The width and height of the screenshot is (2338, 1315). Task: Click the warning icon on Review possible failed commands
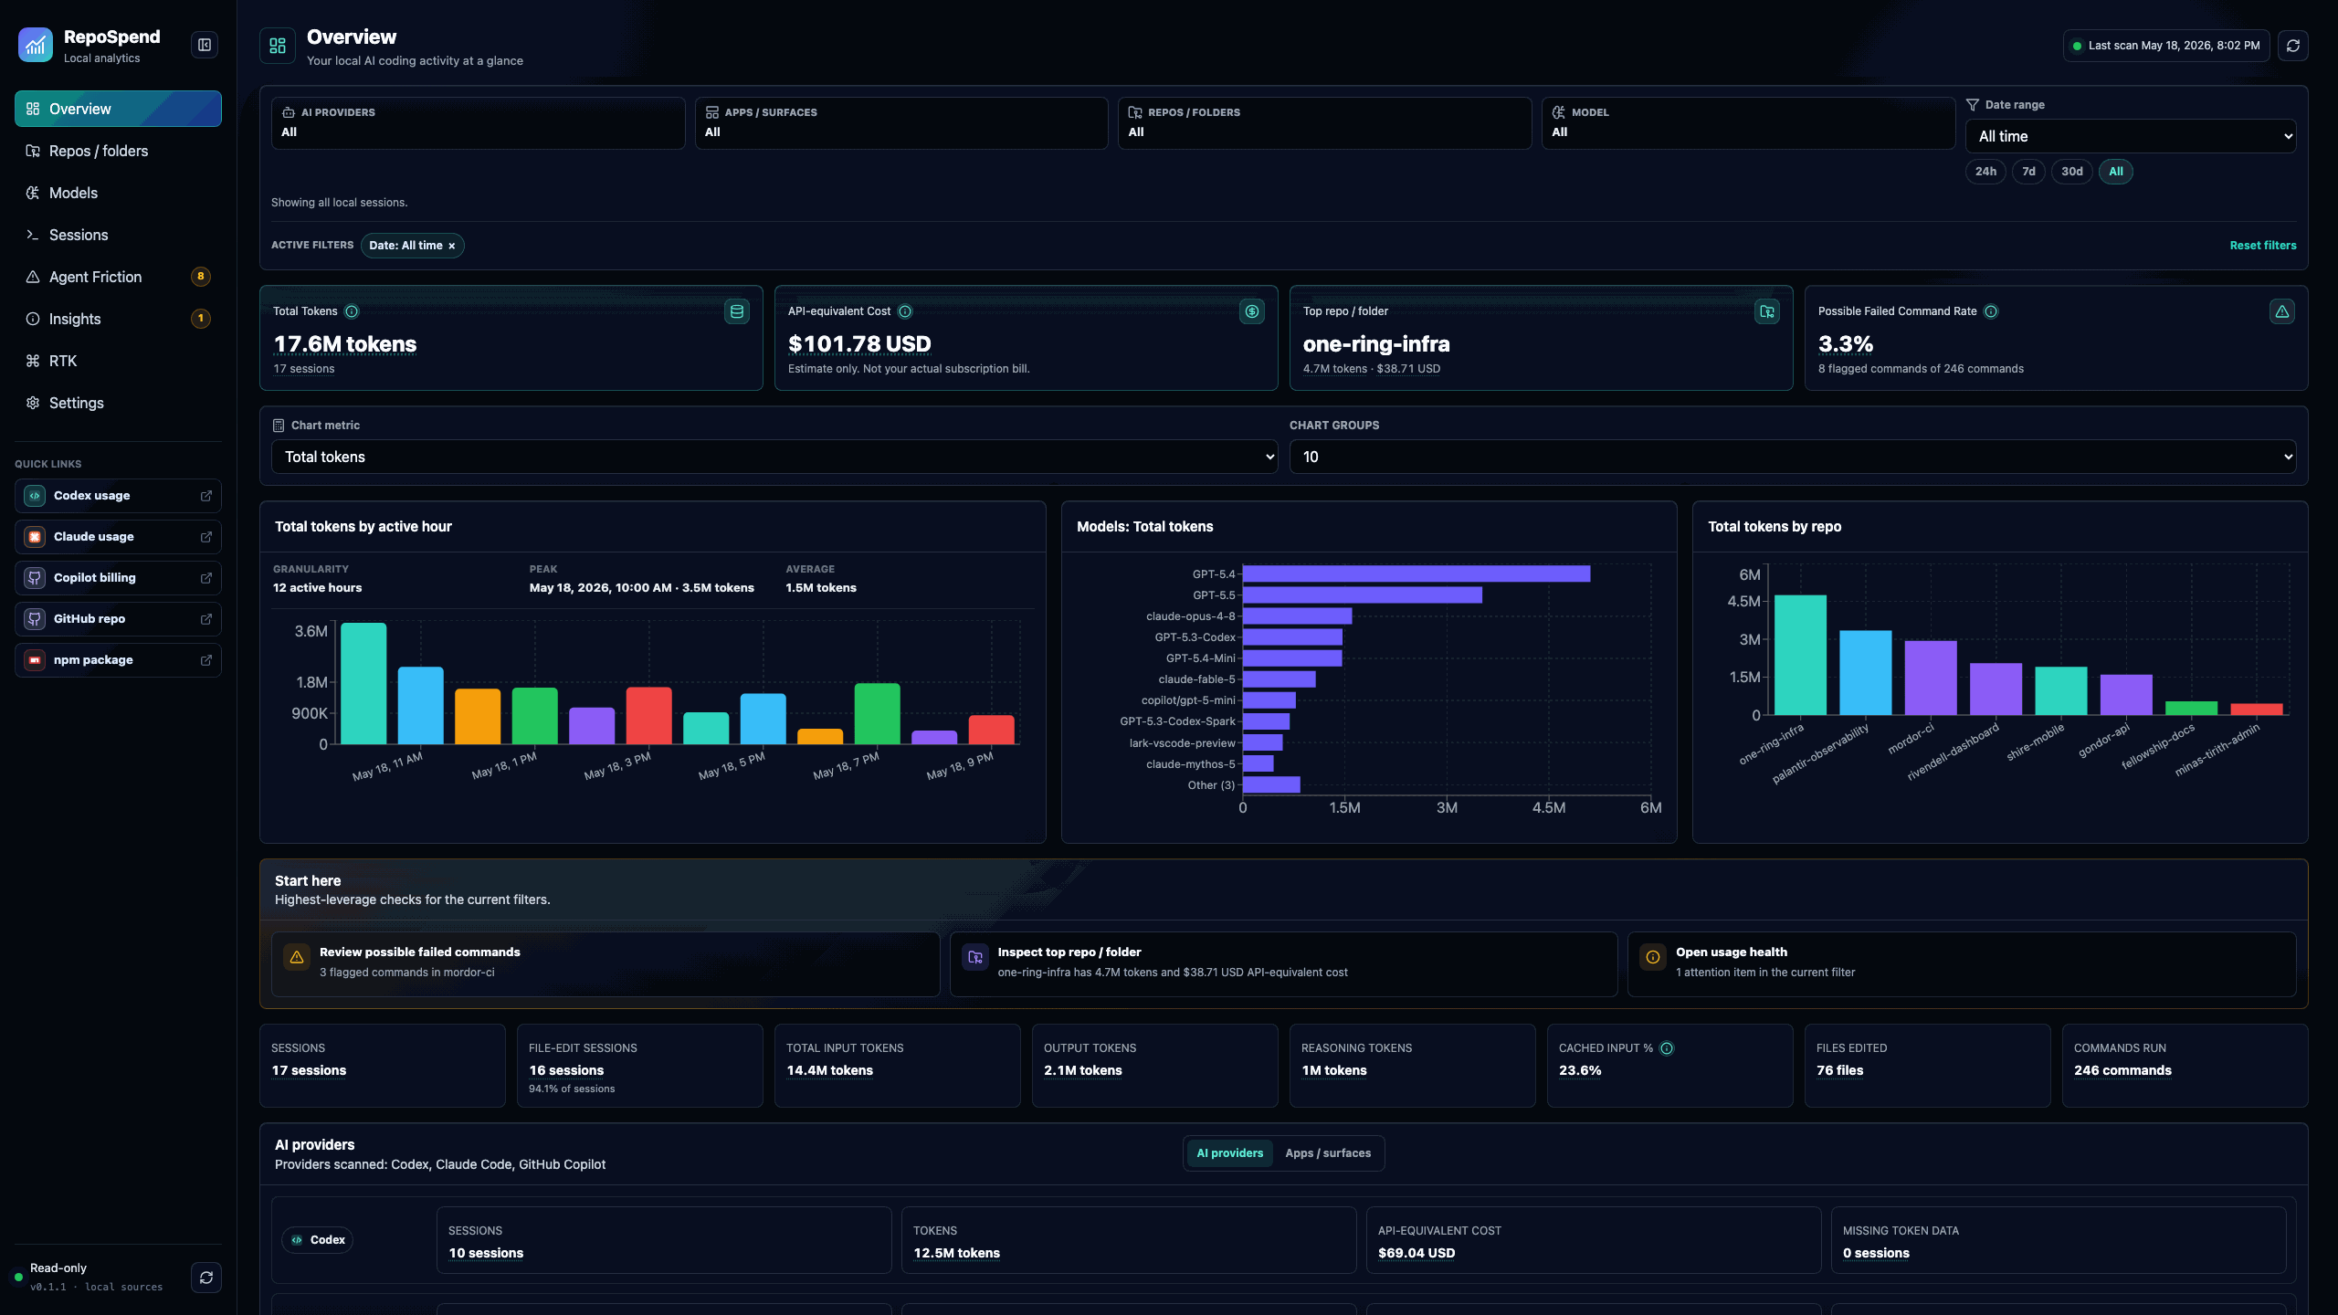coord(297,957)
